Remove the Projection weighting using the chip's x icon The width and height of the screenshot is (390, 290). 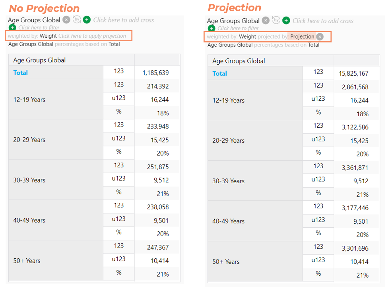[319, 36]
